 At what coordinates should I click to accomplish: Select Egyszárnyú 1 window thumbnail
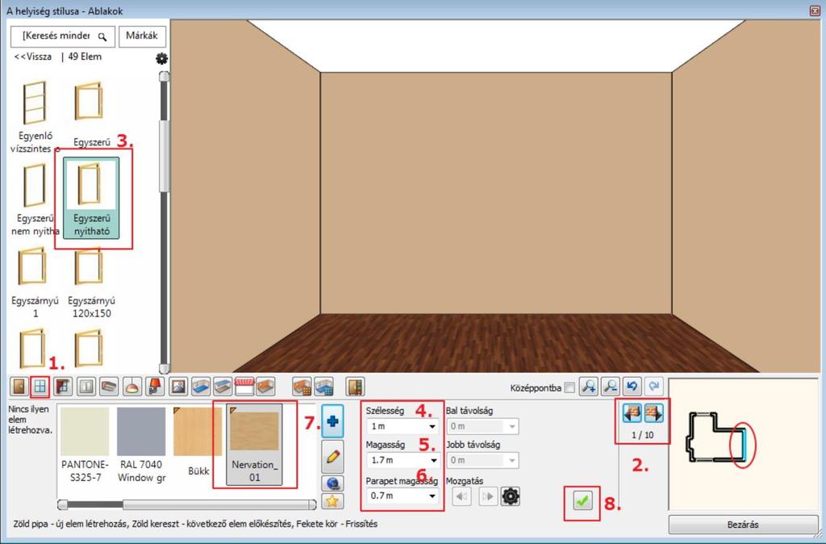pyautogui.click(x=35, y=282)
